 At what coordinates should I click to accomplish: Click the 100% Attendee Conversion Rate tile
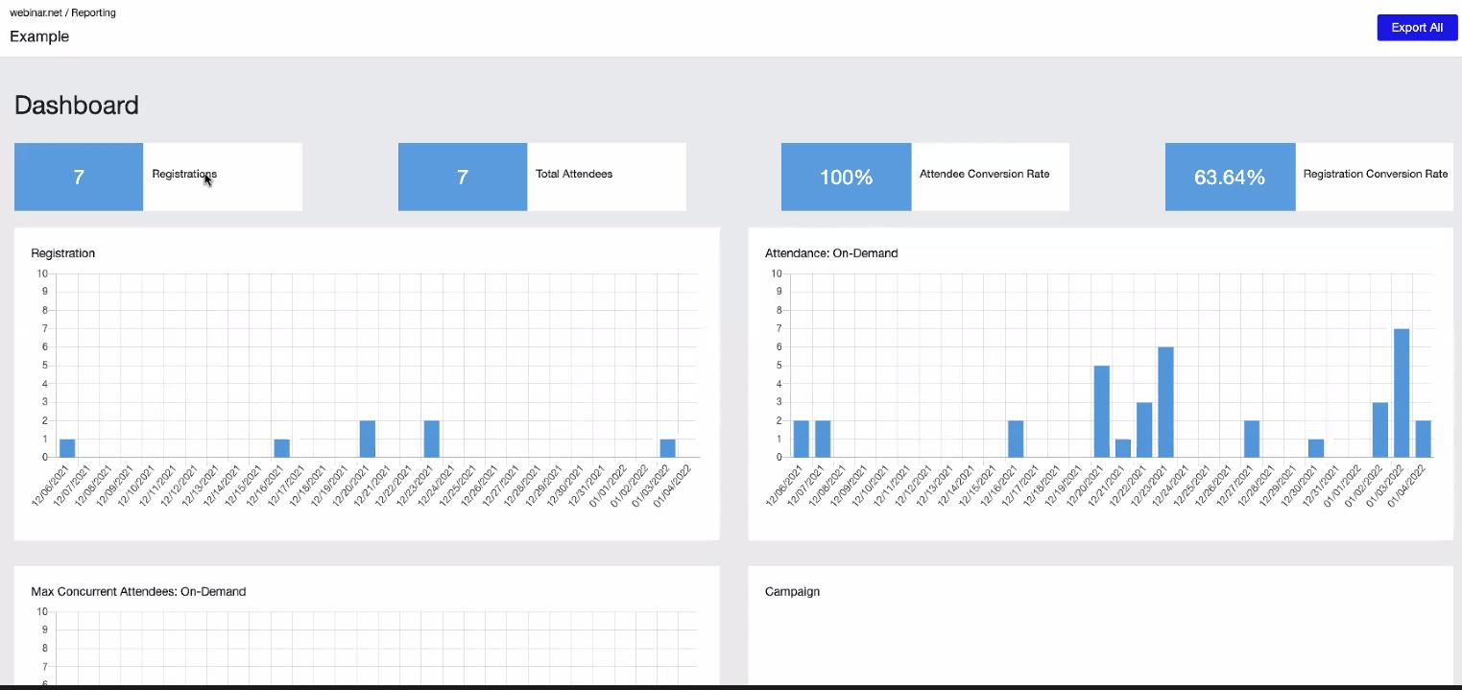click(x=925, y=177)
